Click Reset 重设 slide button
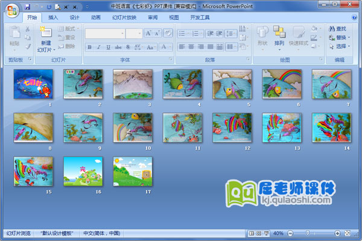Viewport: 362px width, 241px height. (x=66, y=37)
